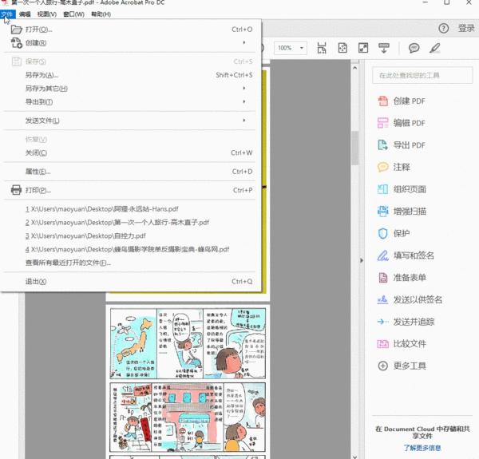Open the 帮助 (Help) menu
The image size is (479, 459).
tap(101, 14)
